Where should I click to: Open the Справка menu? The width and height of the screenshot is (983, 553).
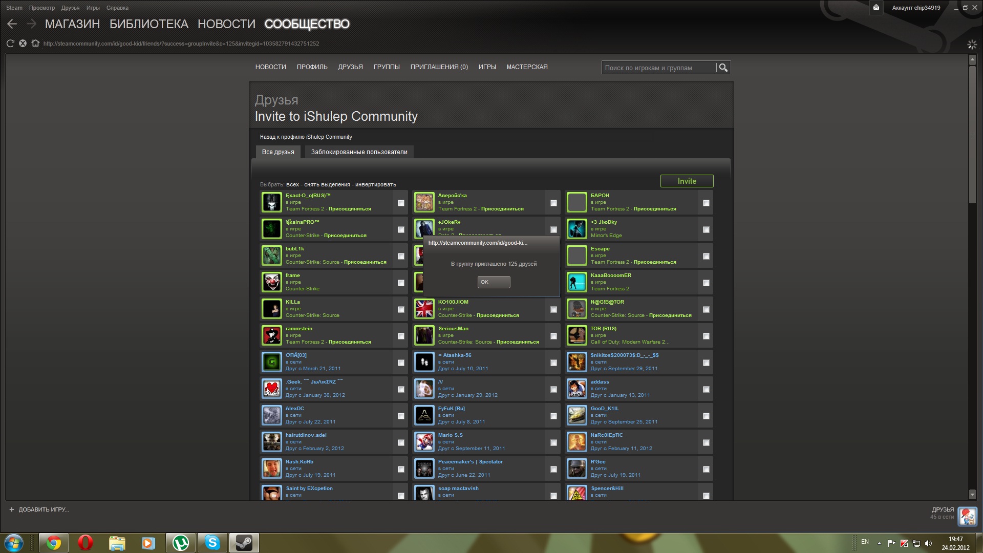(x=117, y=8)
